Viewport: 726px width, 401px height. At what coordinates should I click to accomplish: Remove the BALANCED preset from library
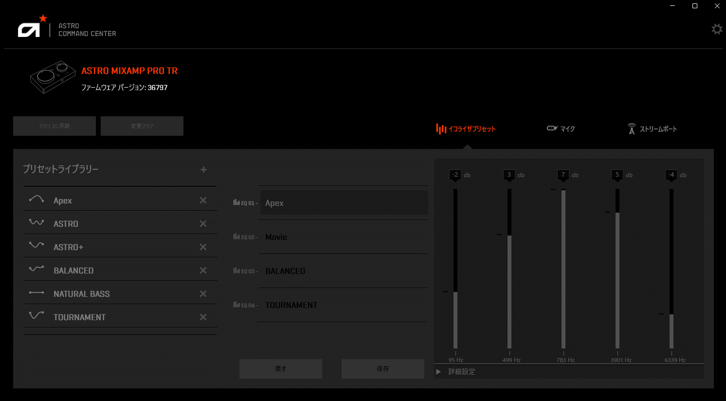coord(203,271)
